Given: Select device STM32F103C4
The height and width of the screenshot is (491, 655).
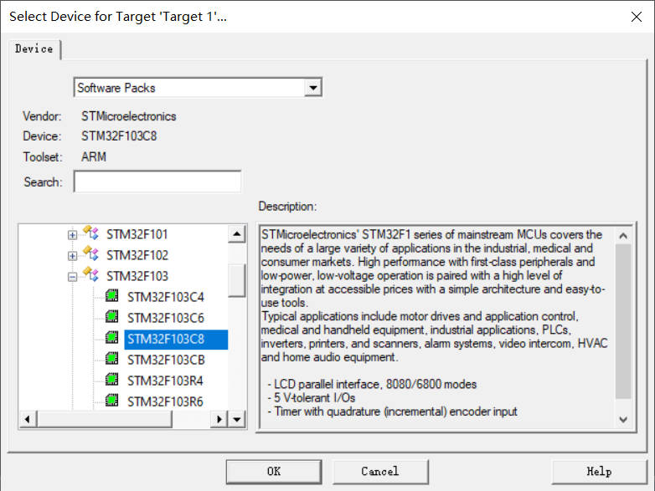Looking at the screenshot, I should click(x=165, y=297).
